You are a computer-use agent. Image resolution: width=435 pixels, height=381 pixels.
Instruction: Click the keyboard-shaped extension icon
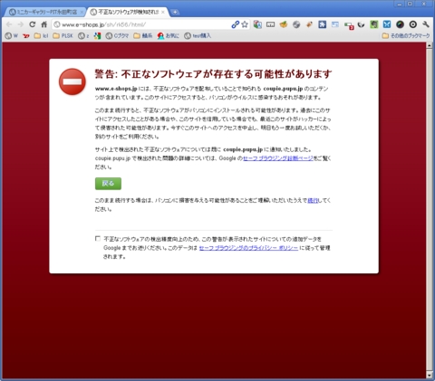(x=270, y=24)
